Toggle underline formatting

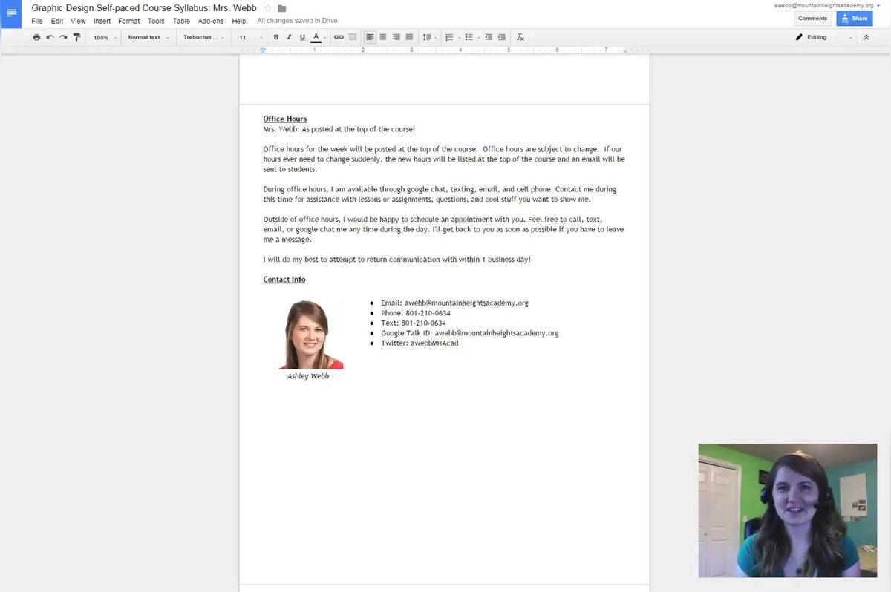tap(302, 37)
